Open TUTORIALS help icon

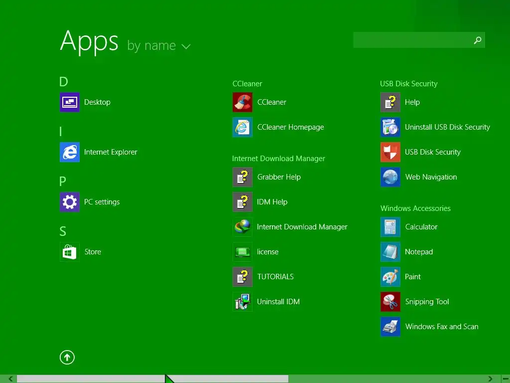243,277
